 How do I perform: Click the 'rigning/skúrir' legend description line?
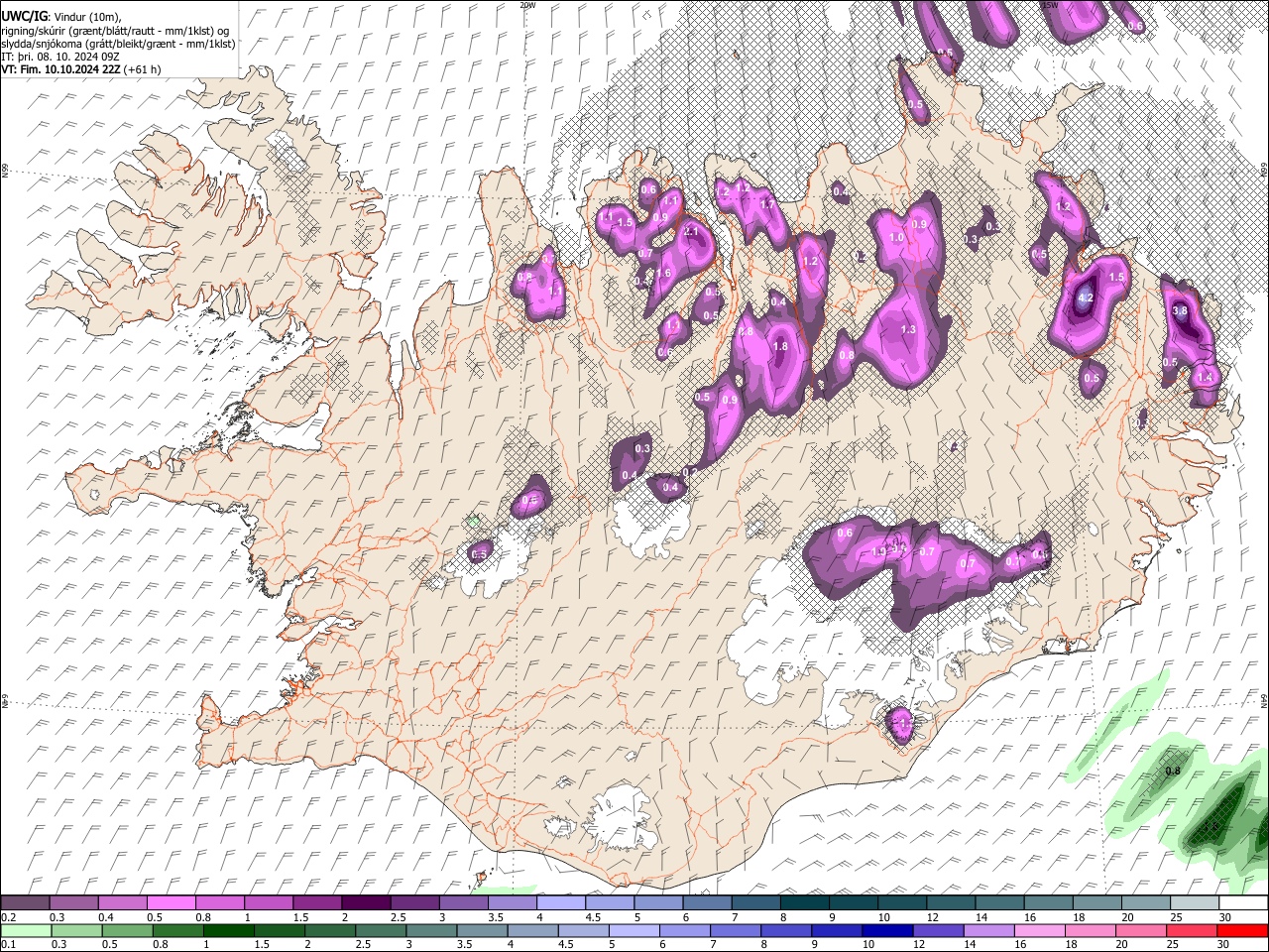tap(115, 31)
